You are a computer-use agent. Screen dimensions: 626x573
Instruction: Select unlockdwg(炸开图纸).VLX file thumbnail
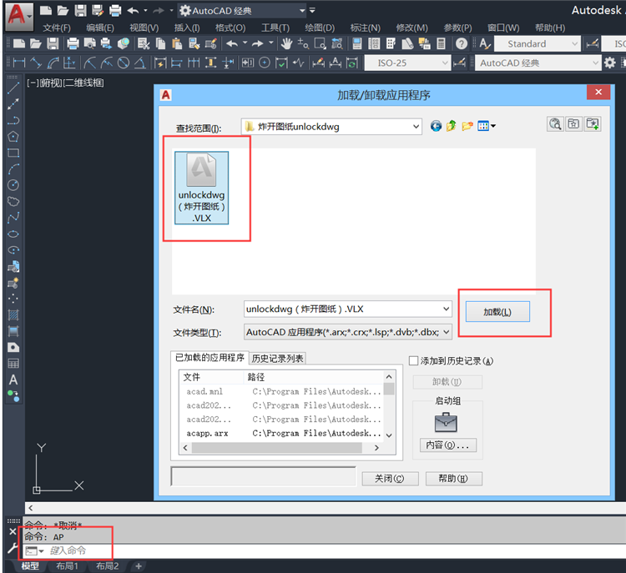[x=202, y=188]
